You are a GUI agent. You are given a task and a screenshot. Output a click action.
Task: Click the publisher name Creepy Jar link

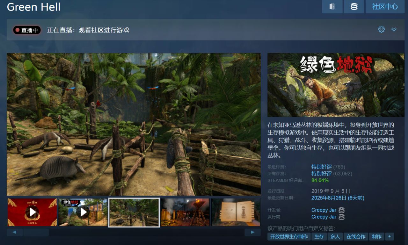324,217
